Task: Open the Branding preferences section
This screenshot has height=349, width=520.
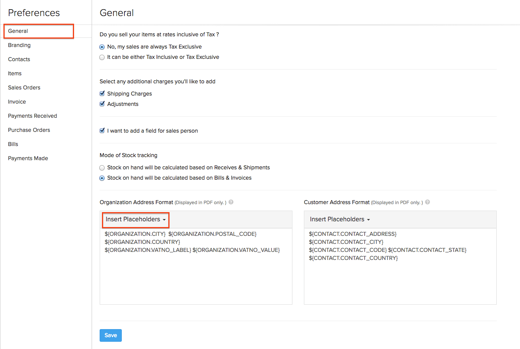Action: pyautogui.click(x=19, y=45)
